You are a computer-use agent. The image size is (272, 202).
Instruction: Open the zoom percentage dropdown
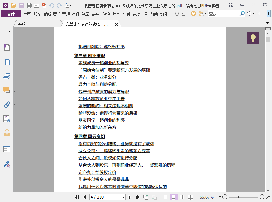(220, 197)
